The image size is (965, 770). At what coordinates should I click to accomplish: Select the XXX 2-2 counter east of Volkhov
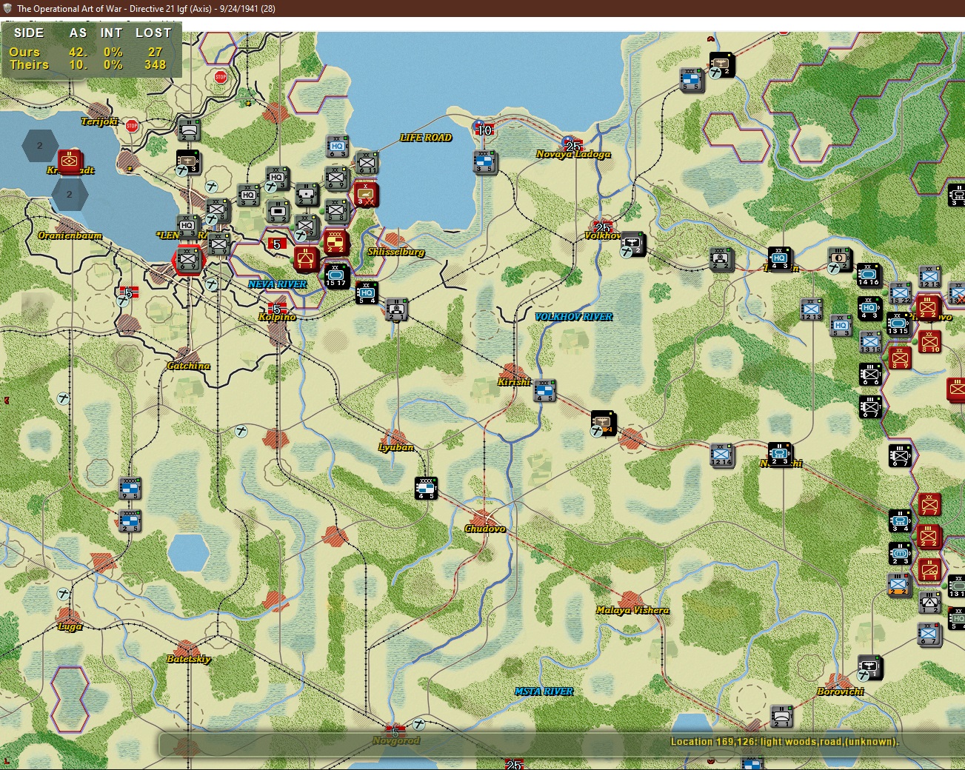coord(721,259)
